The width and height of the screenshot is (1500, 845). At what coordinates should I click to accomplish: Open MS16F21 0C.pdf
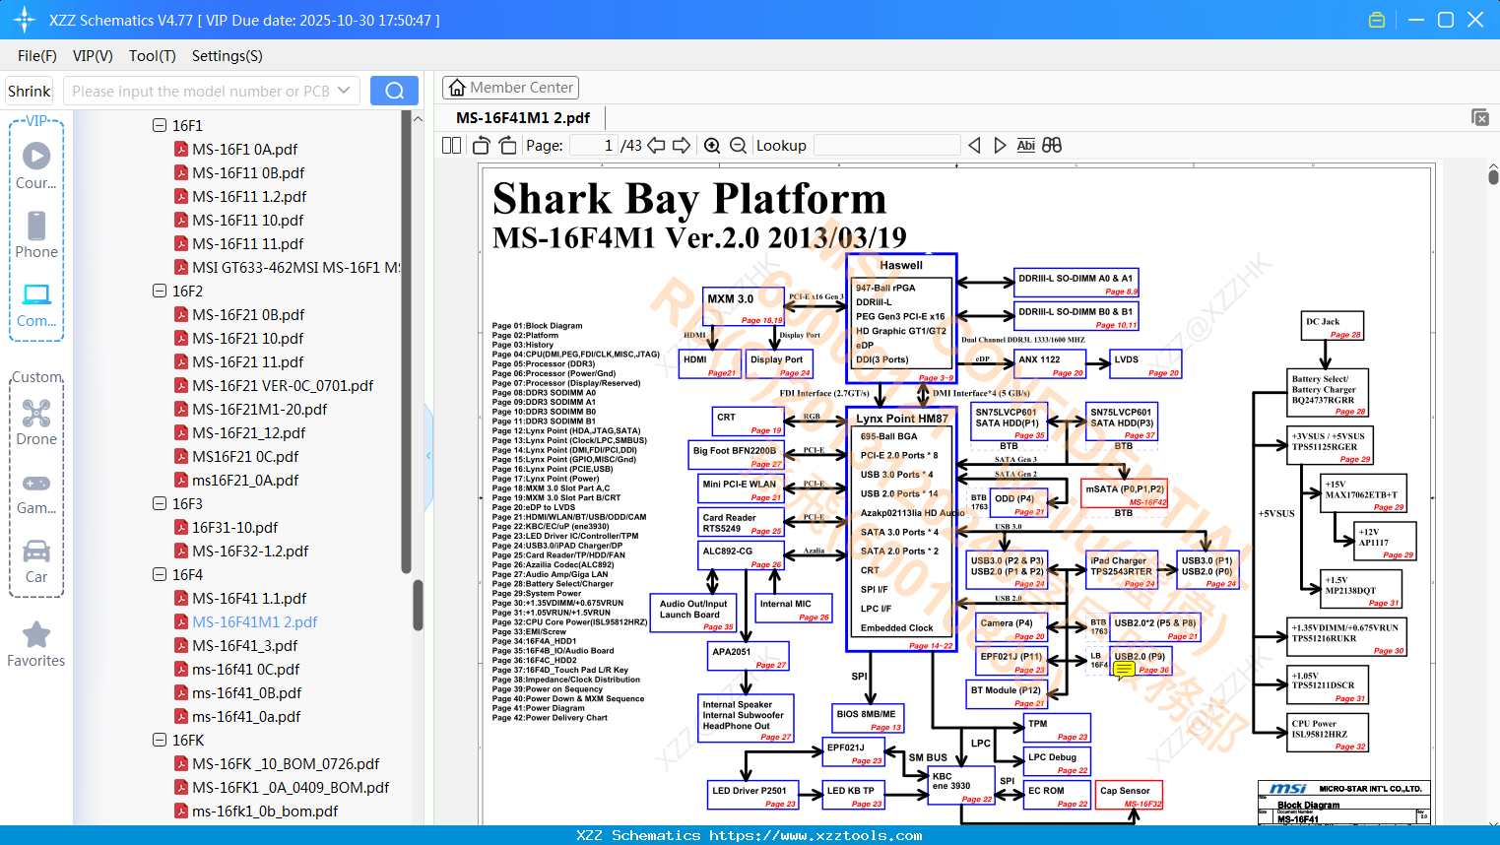(x=245, y=456)
